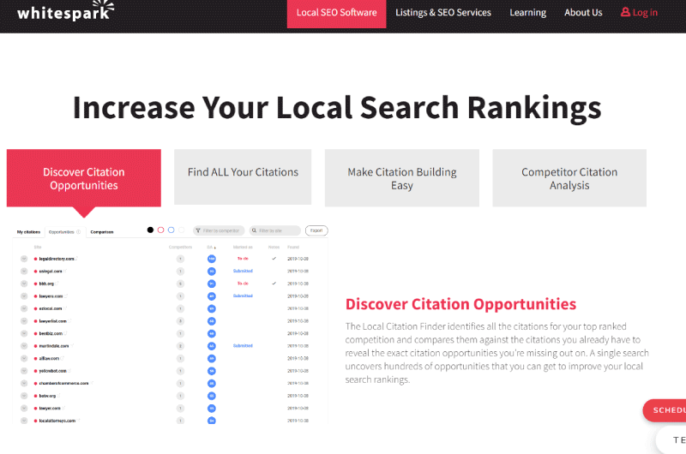This screenshot has height=454, width=686.
Task: Click the Increase Your Local Search Rankings heading
Action: coord(337,107)
